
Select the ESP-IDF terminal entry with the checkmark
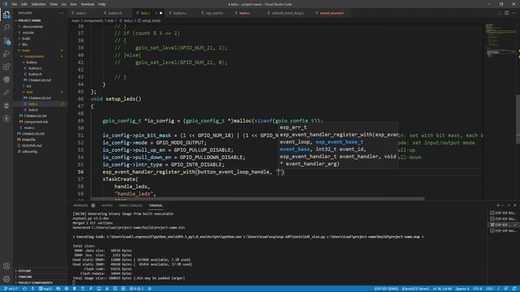tap(503, 225)
